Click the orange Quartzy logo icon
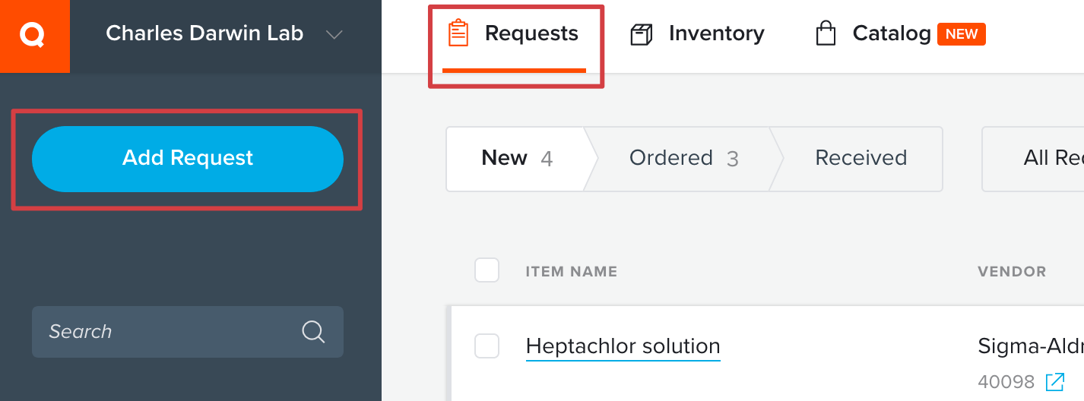The height and width of the screenshot is (401, 1084). [x=34, y=36]
